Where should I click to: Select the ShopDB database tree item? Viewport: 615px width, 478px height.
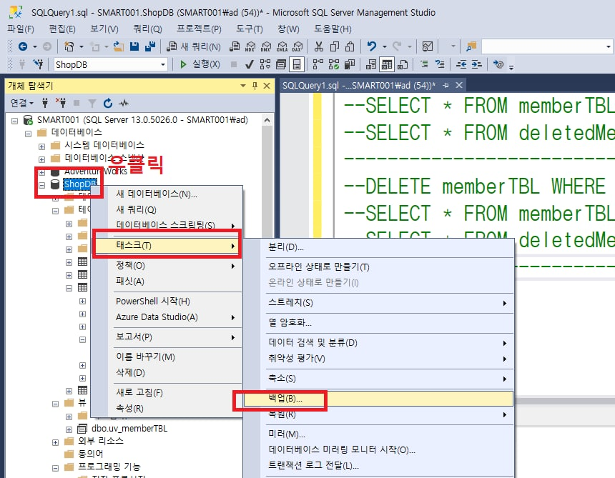(x=80, y=184)
